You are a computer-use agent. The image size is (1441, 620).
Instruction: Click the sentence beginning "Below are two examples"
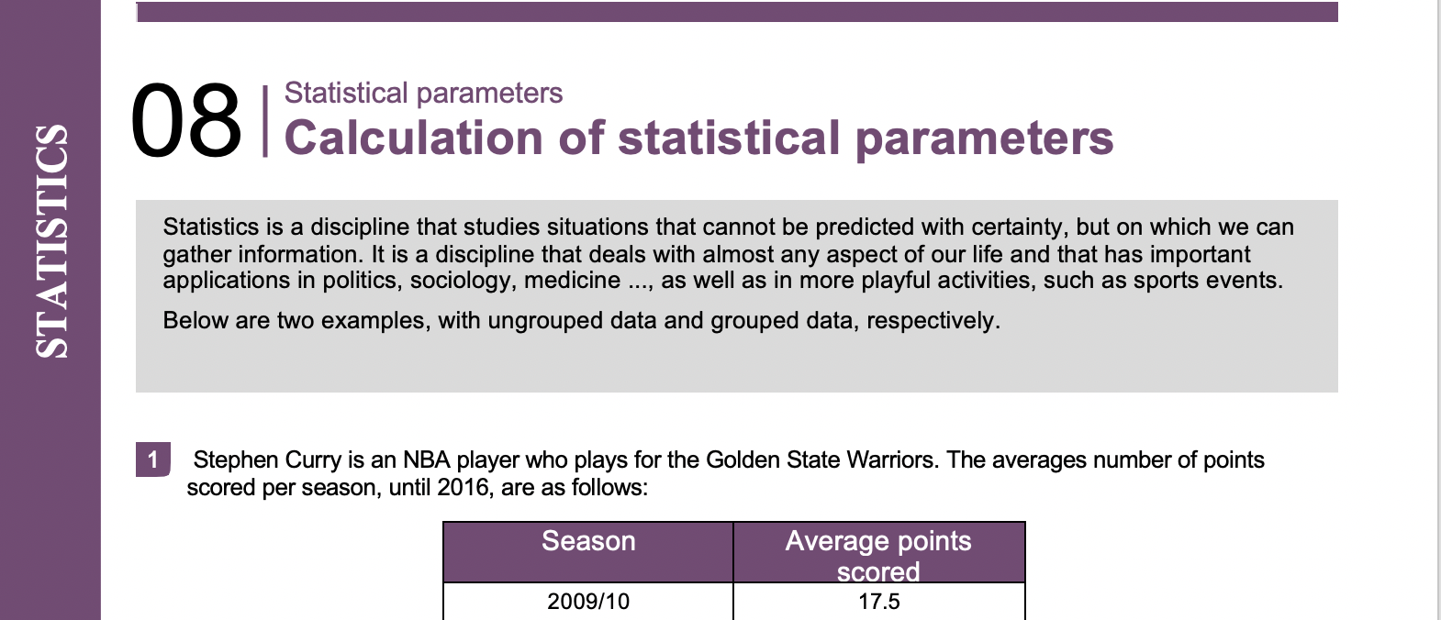tap(581, 321)
